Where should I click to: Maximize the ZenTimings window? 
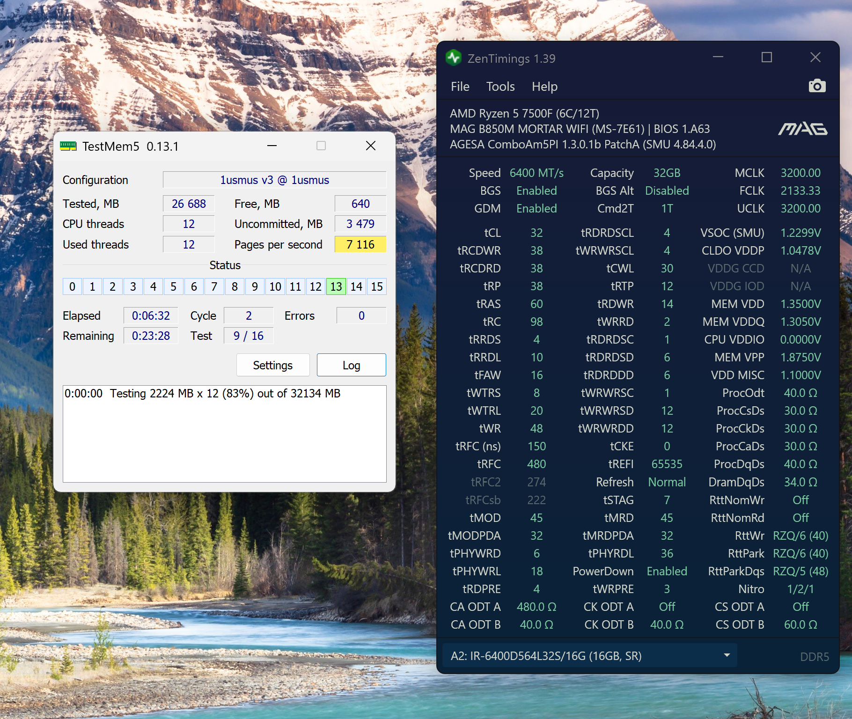pyautogui.click(x=767, y=58)
